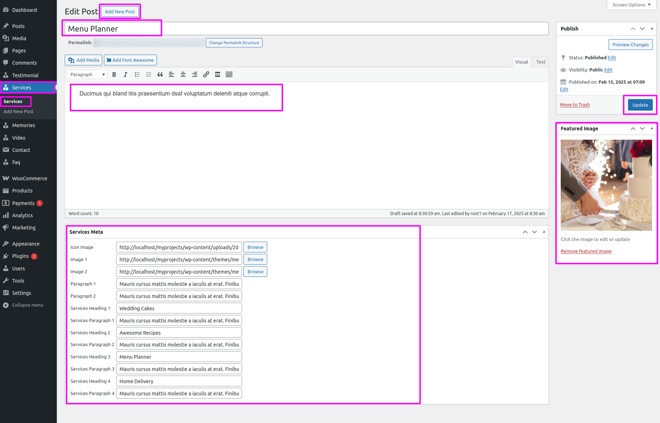
Task: Expand Screen Options panel
Action: (631, 5)
